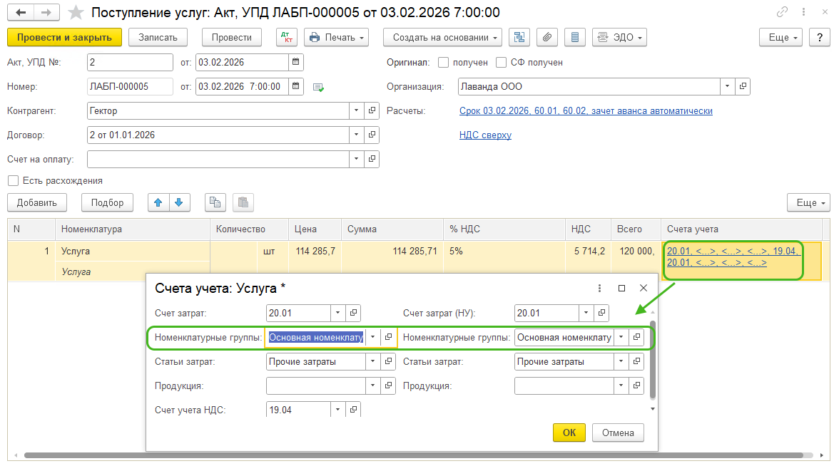839x466 pixels.
Task: Toggle the СФ получен checkbox
Action: (502, 62)
